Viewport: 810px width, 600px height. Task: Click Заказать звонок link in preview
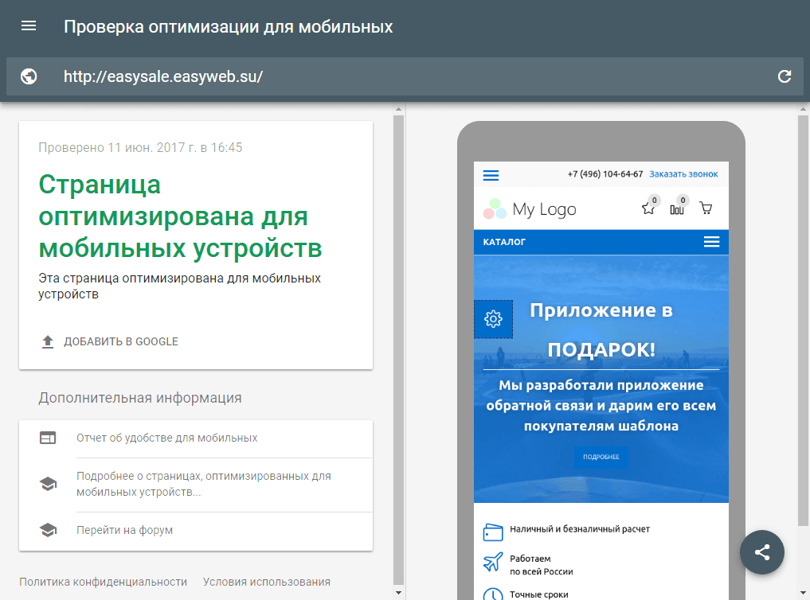point(683,174)
